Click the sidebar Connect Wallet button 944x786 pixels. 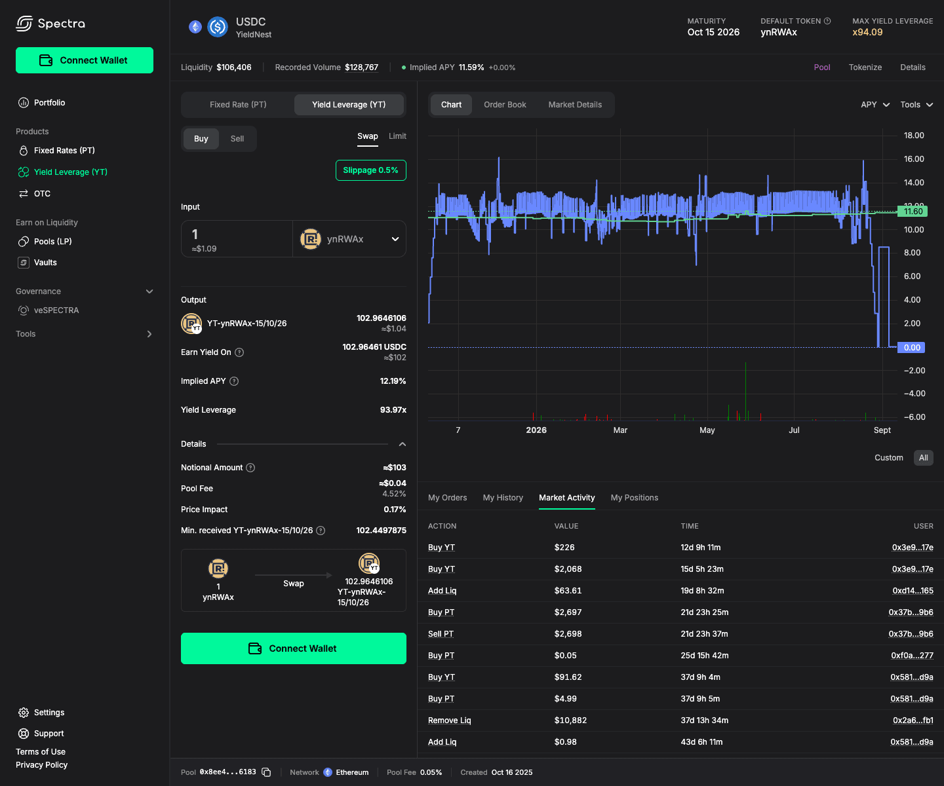(85, 60)
